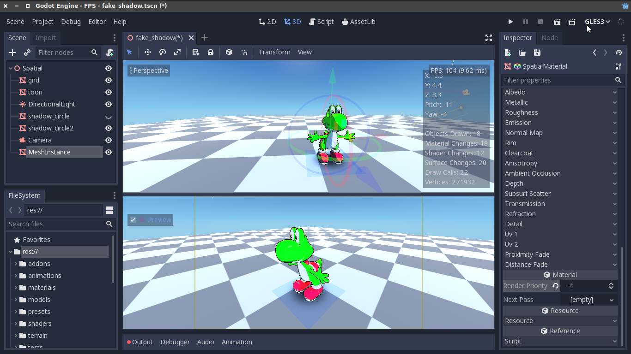
Task: Select the Scale tool
Action: 177,52
